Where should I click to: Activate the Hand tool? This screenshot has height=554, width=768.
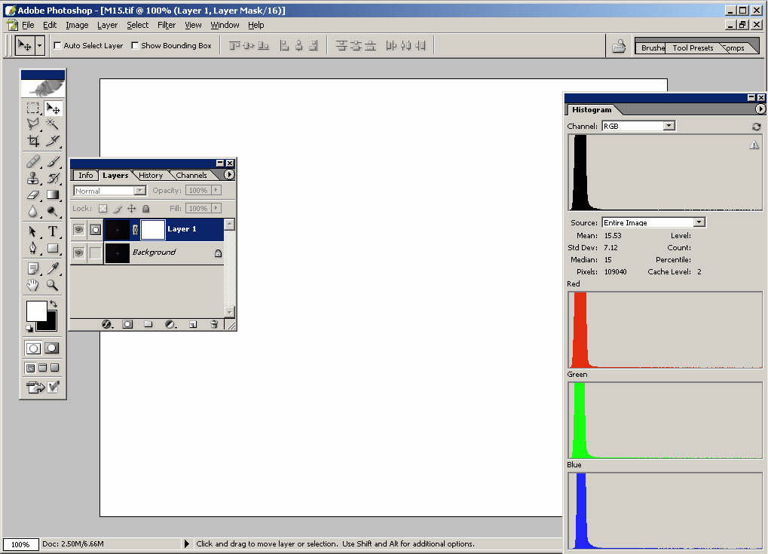click(33, 285)
